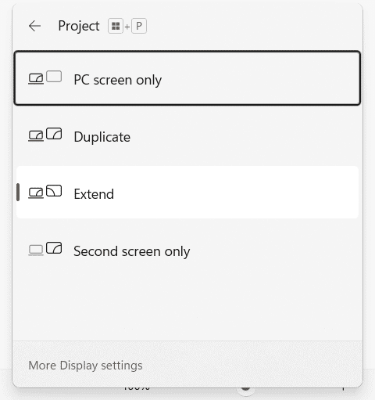Click the P key badge beside Project
This screenshot has height=400, width=375.
139,26
